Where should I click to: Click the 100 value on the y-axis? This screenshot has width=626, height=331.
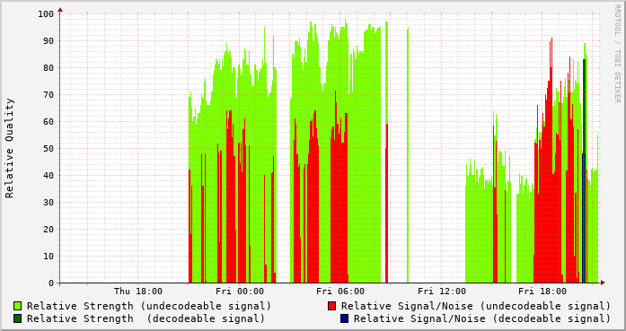[x=46, y=14]
